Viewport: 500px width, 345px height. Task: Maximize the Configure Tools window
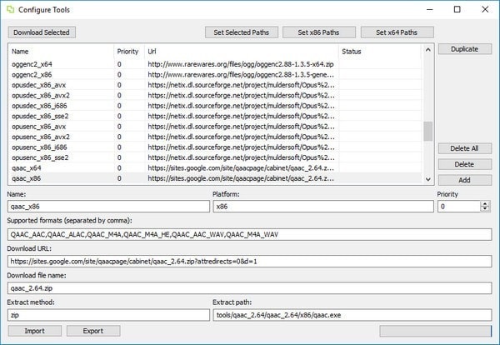point(457,9)
